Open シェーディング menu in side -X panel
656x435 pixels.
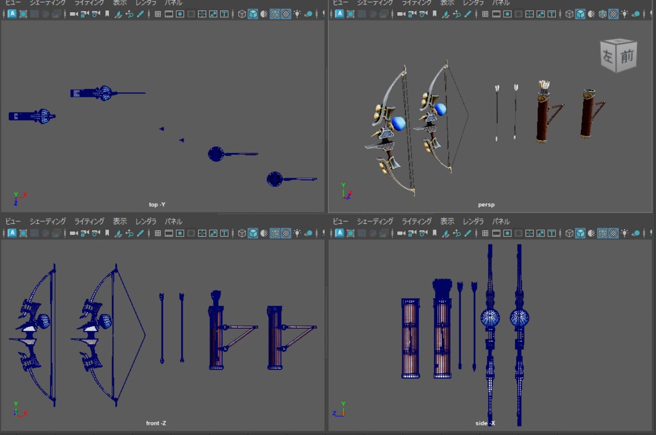point(375,221)
